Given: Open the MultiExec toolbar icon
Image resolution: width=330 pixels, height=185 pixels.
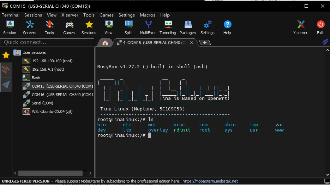Looking at the screenshot, I should (x=148, y=27).
